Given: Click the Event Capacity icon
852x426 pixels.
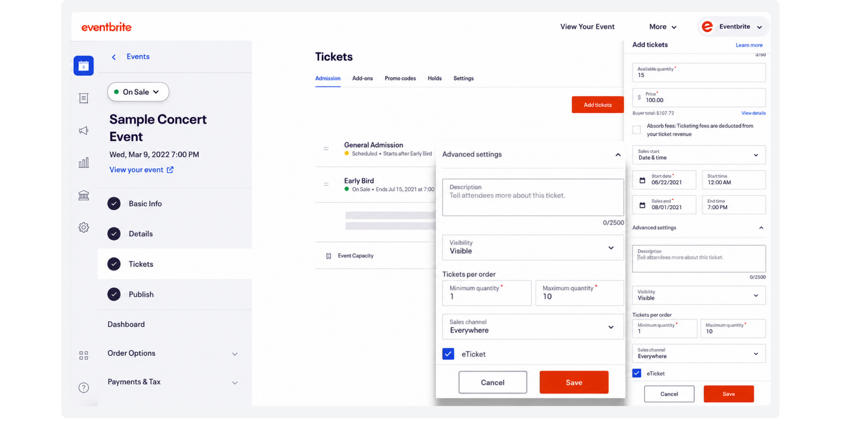Looking at the screenshot, I should (x=328, y=256).
